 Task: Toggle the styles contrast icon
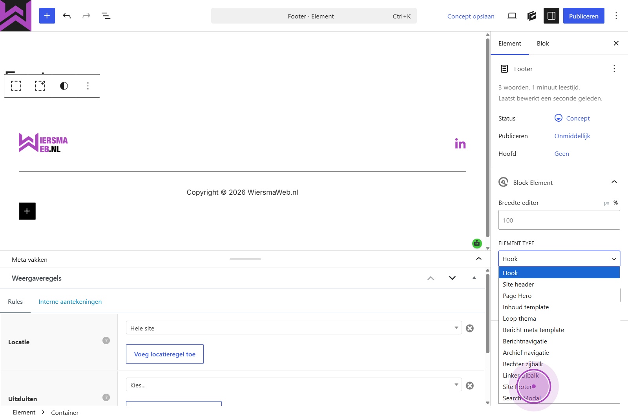click(x=64, y=86)
